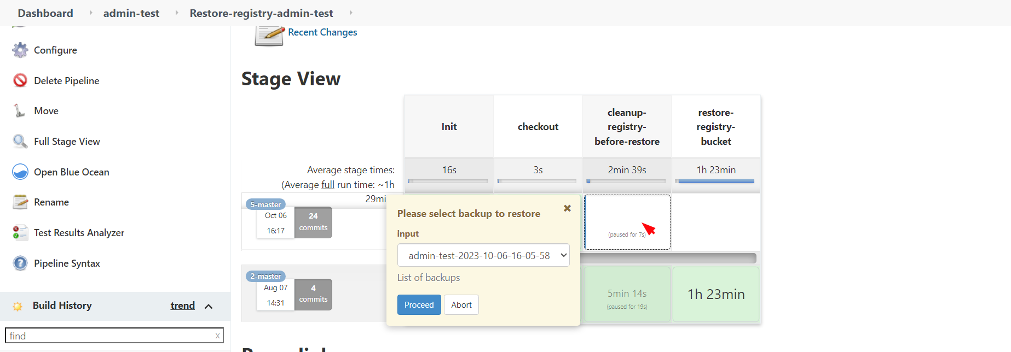1011x352 pixels.
Task: Click the Rename notepad icon
Action: click(x=20, y=202)
